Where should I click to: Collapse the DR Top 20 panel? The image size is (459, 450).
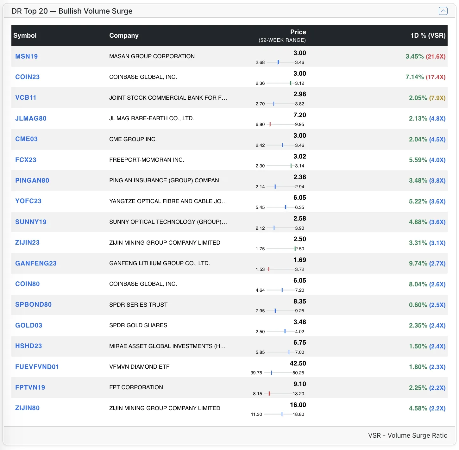click(443, 11)
